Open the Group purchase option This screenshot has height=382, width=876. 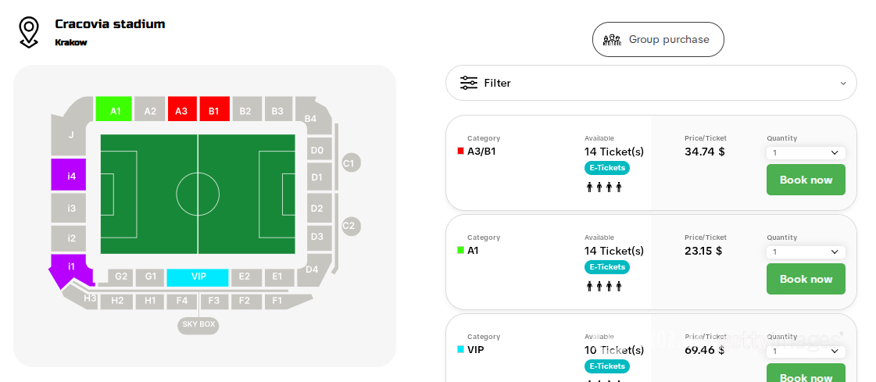click(658, 40)
